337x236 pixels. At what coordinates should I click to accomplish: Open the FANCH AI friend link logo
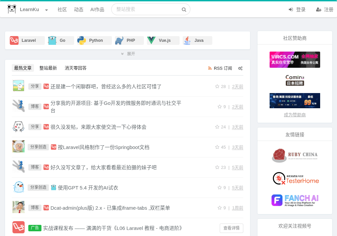295,200
